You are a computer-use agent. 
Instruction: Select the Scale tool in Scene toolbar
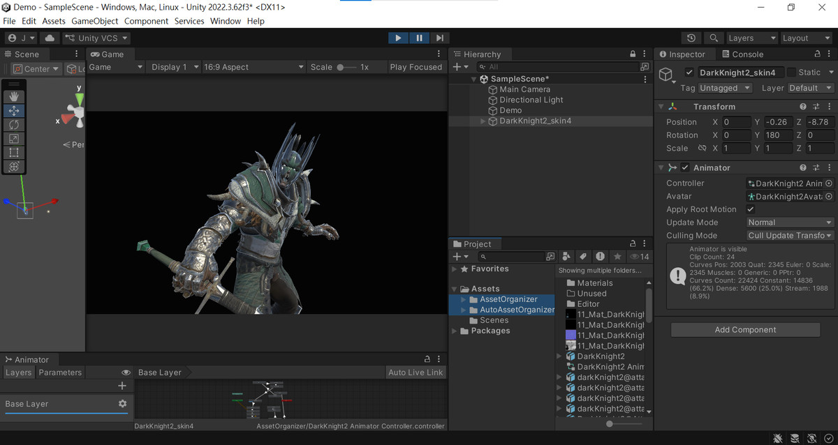pos(14,138)
